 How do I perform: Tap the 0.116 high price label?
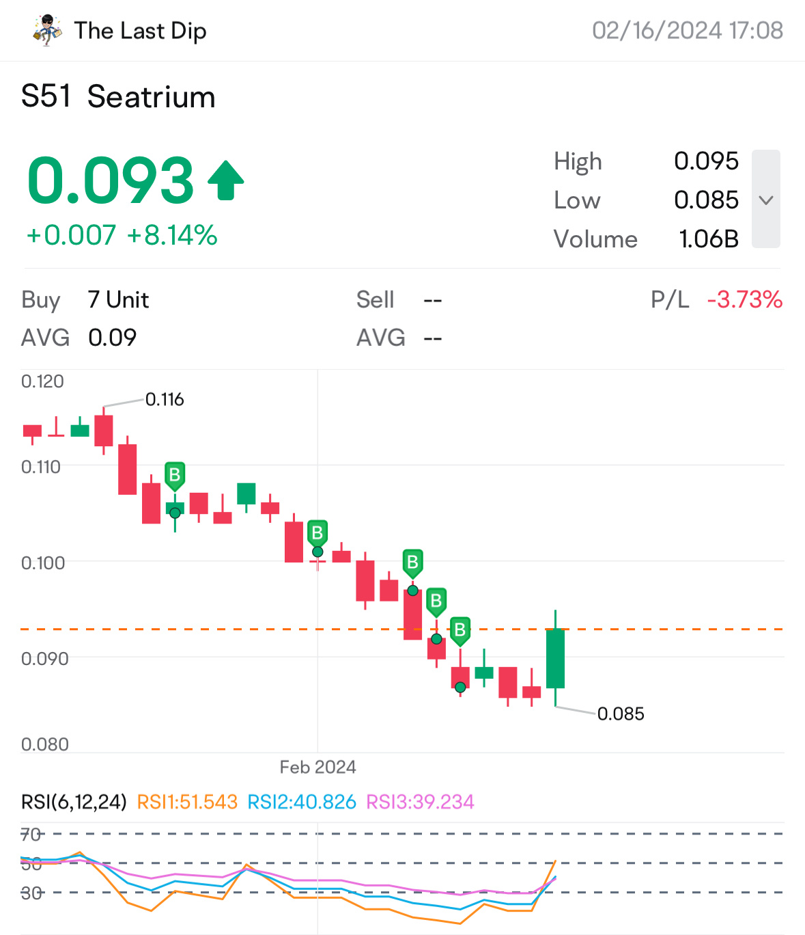tap(165, 399)
